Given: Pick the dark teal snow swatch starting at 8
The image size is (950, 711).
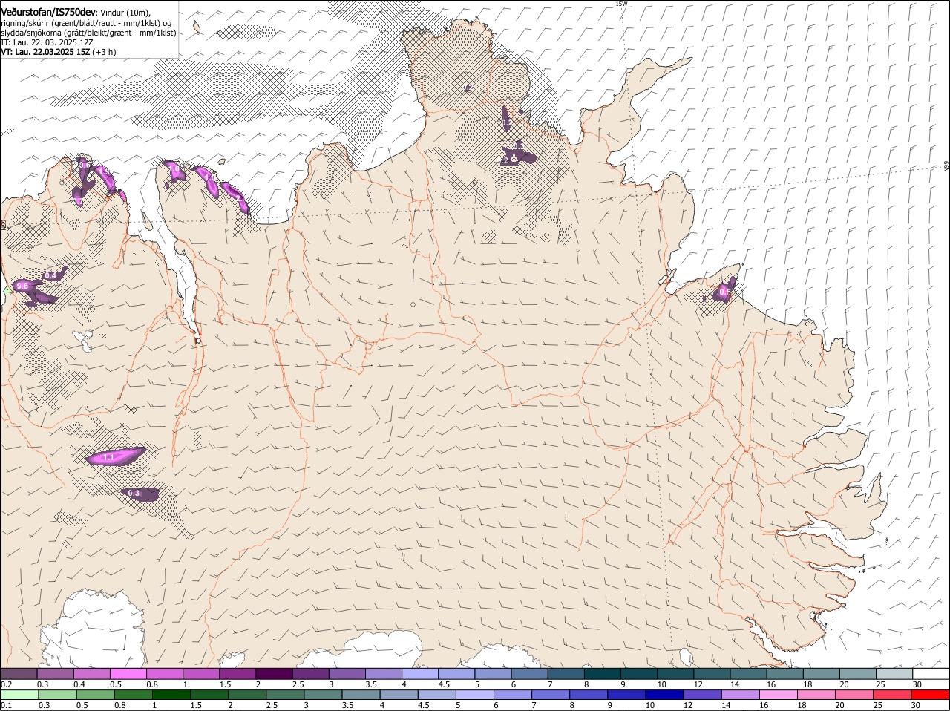Looking at the screenshot, I should pyautogui.click(x=602, y=674).
